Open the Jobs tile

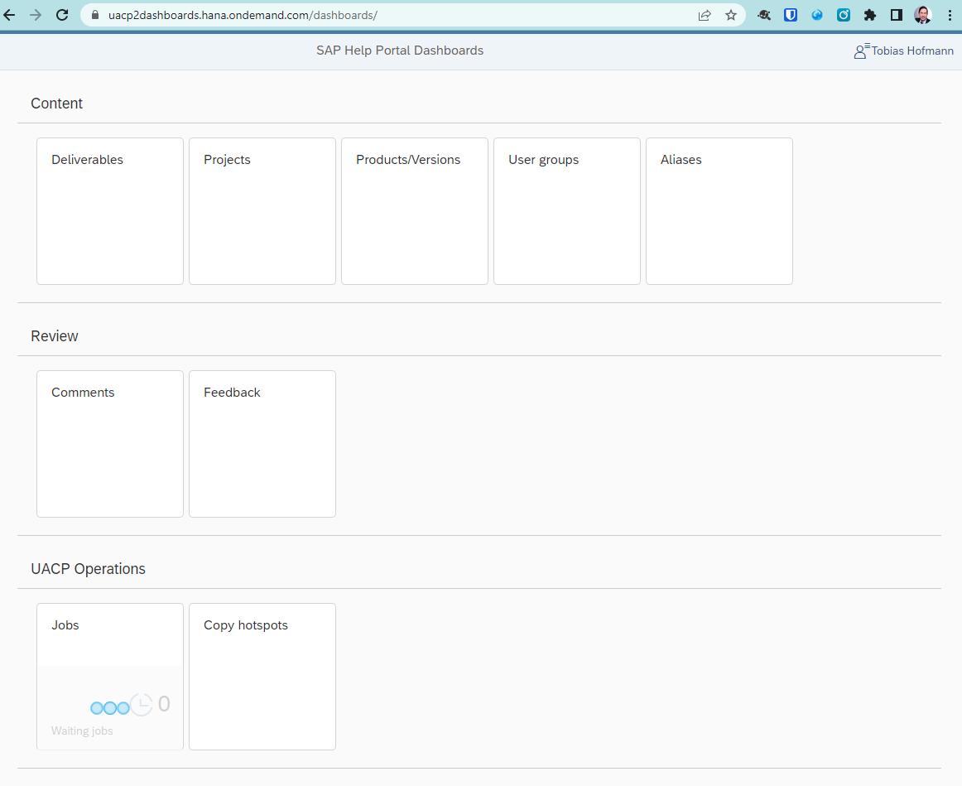coord(110,676)
